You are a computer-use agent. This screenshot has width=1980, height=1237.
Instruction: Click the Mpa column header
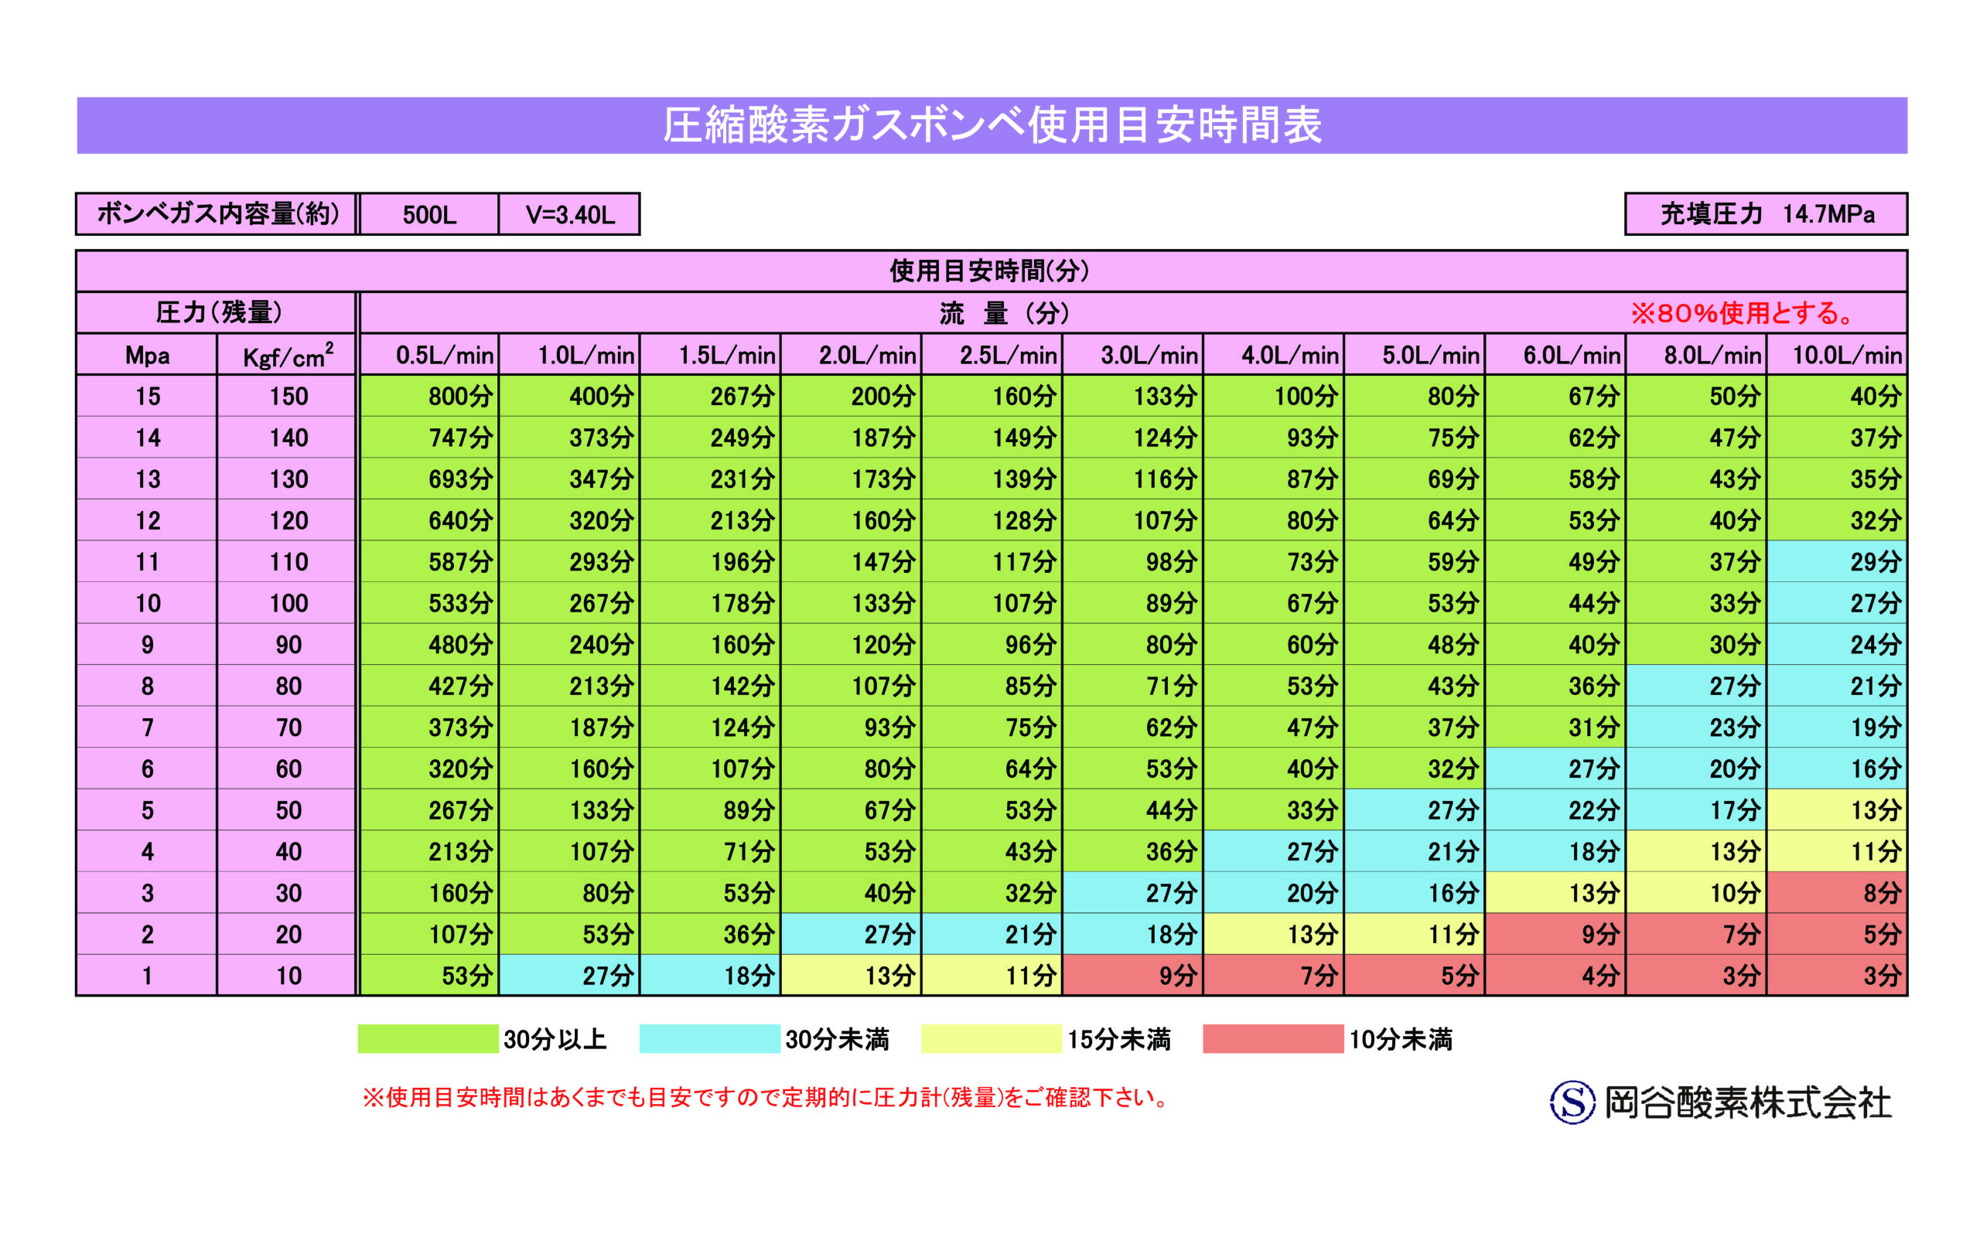147,355
